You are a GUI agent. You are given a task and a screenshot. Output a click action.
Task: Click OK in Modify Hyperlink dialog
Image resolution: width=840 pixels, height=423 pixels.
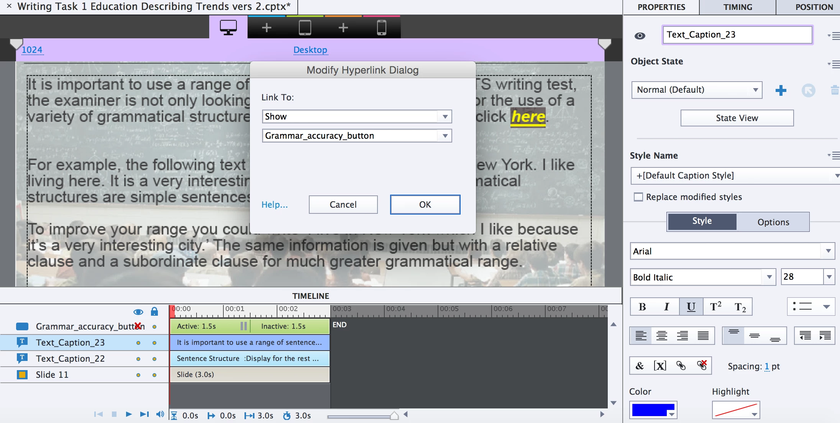coord(425,205)
